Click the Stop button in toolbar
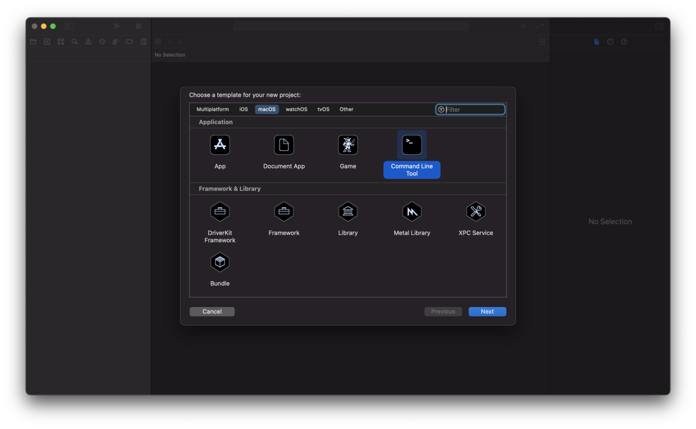 point(138,26)
